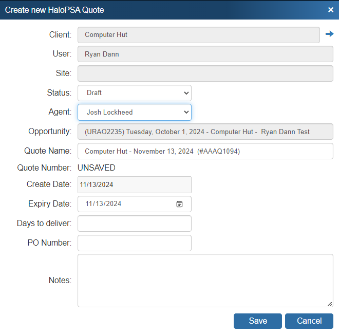Expand the Status dropdown showing Draft
339x335 pixels.
[135, 93]
